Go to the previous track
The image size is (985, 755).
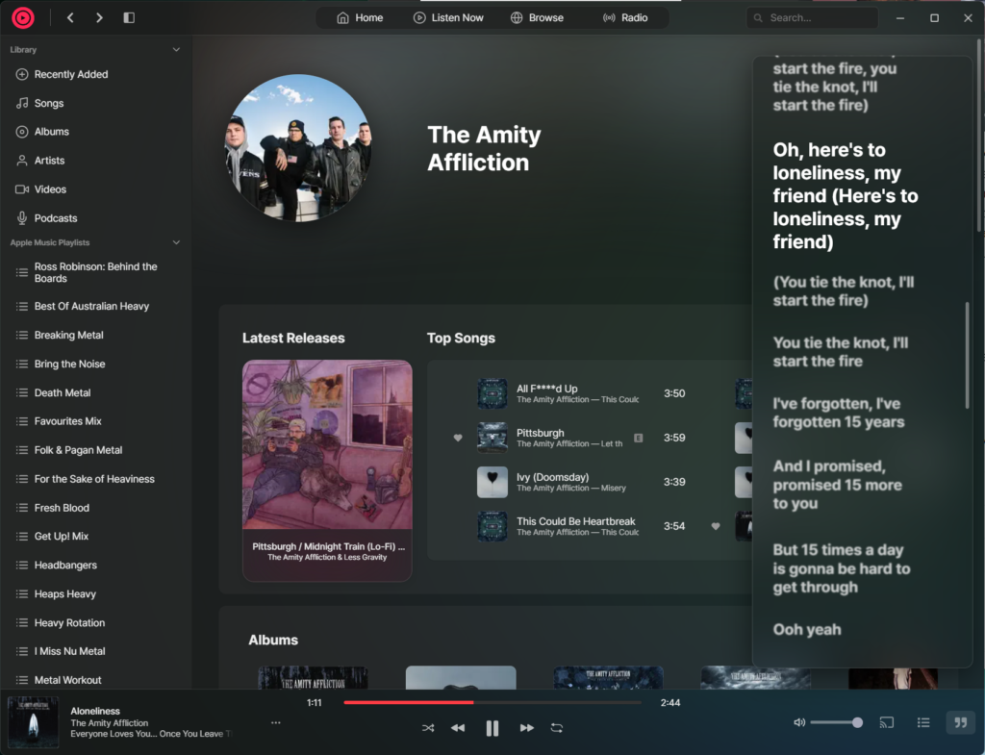[458, 728]
